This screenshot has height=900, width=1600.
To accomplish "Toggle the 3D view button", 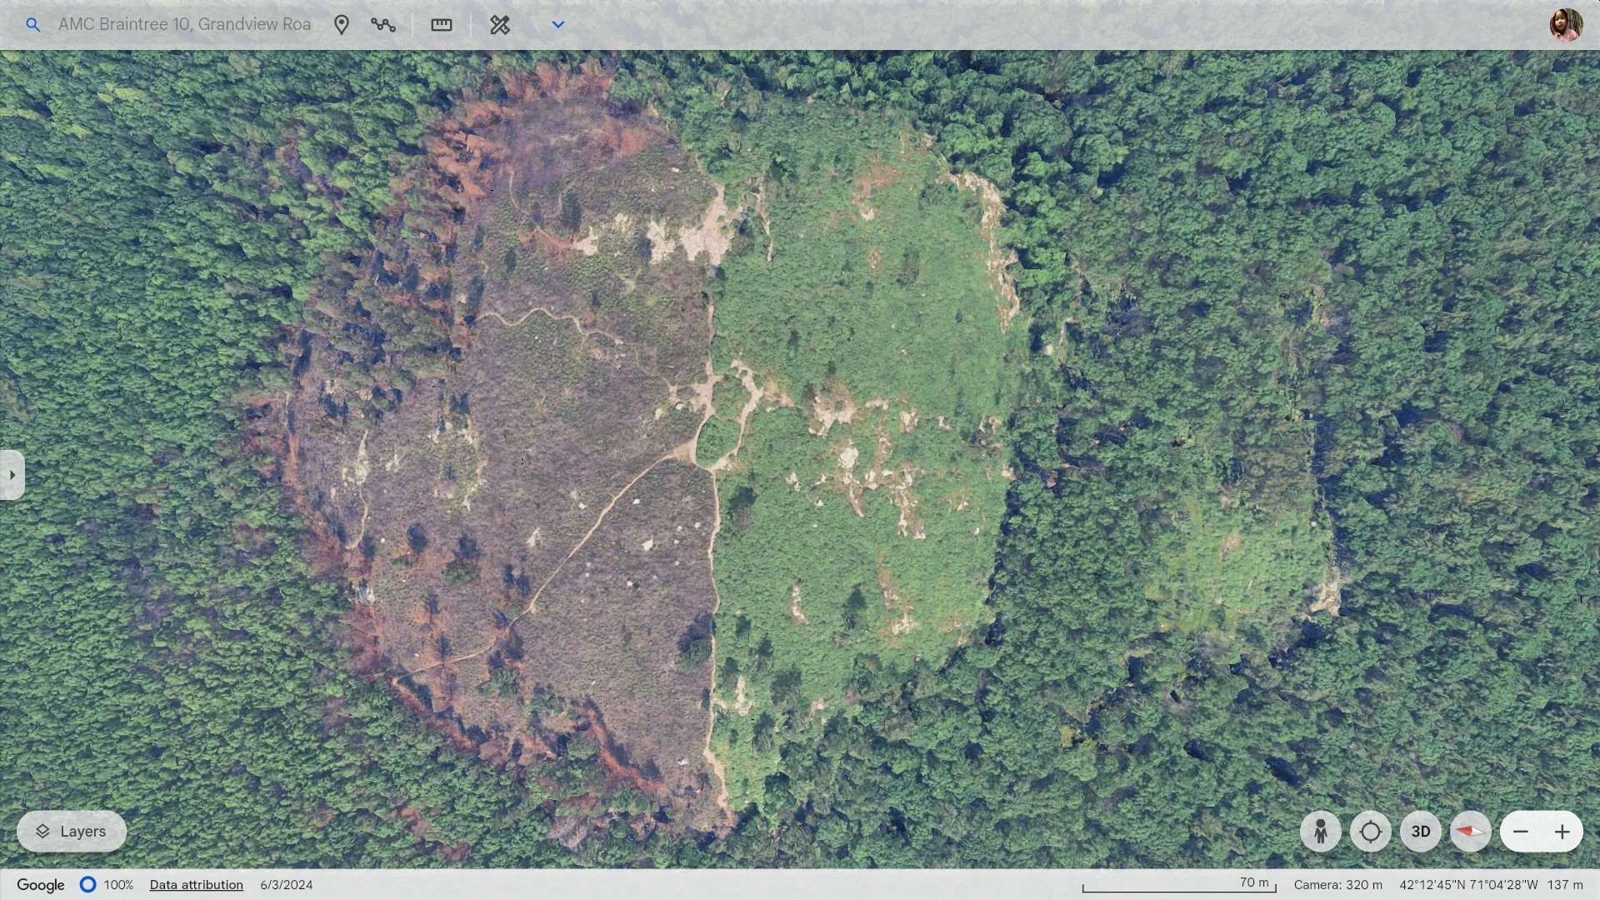I will pyautogui.click(x=1421, y=832).
